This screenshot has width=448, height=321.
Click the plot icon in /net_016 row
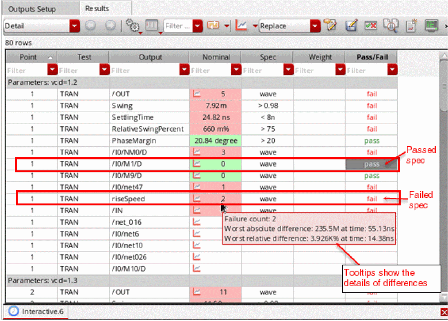pyautogui.click(x=196, y=221)
